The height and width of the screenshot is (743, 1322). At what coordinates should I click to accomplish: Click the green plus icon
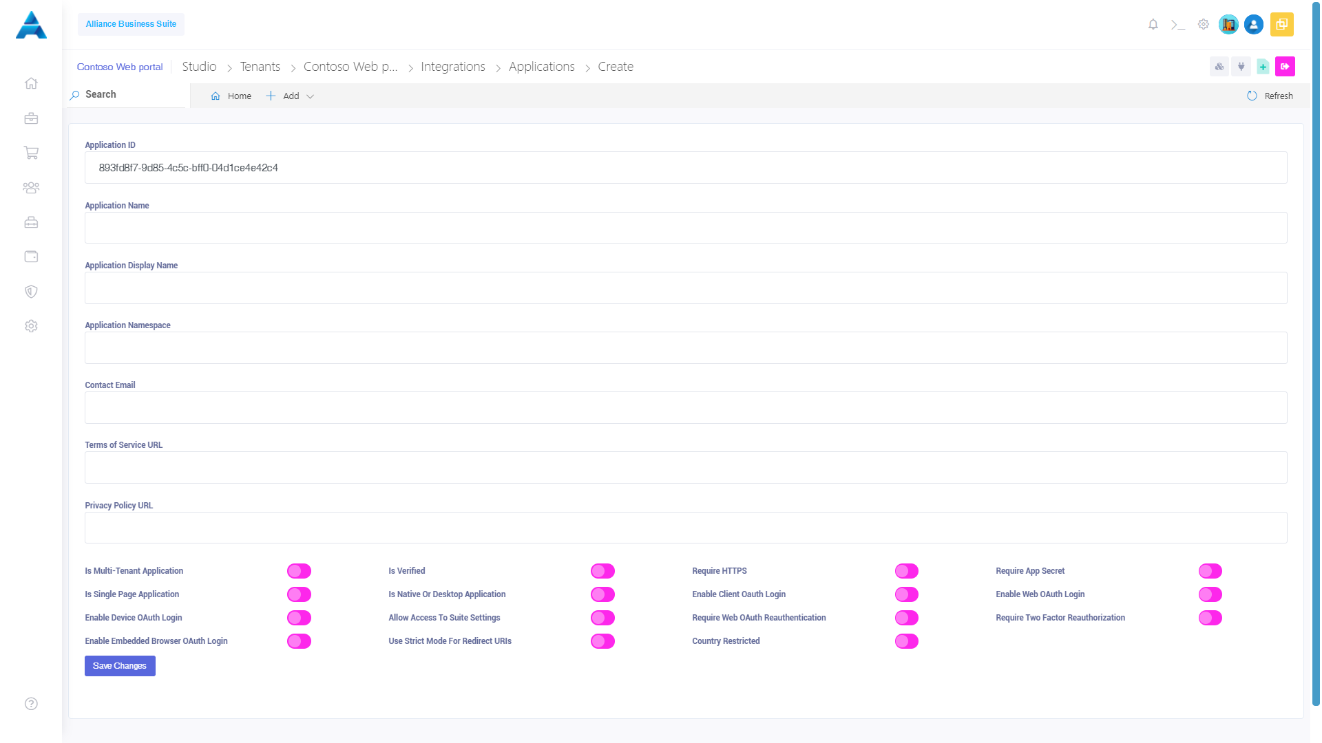click(1263, 67)
